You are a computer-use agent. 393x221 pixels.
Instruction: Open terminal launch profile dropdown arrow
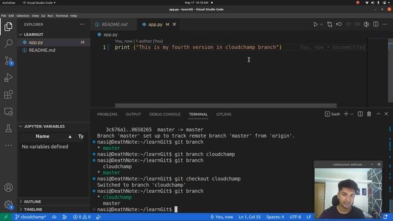(352, 114)
